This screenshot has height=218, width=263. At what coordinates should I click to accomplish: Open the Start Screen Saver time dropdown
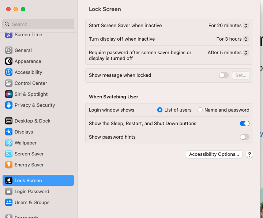pyautogui.click(x=228, y=26)
